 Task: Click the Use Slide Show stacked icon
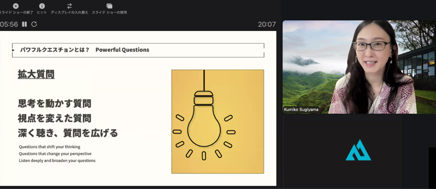coord(109,6)
